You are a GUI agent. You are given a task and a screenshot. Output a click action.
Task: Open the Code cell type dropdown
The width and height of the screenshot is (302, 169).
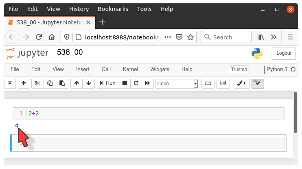(x=176, y=83)
